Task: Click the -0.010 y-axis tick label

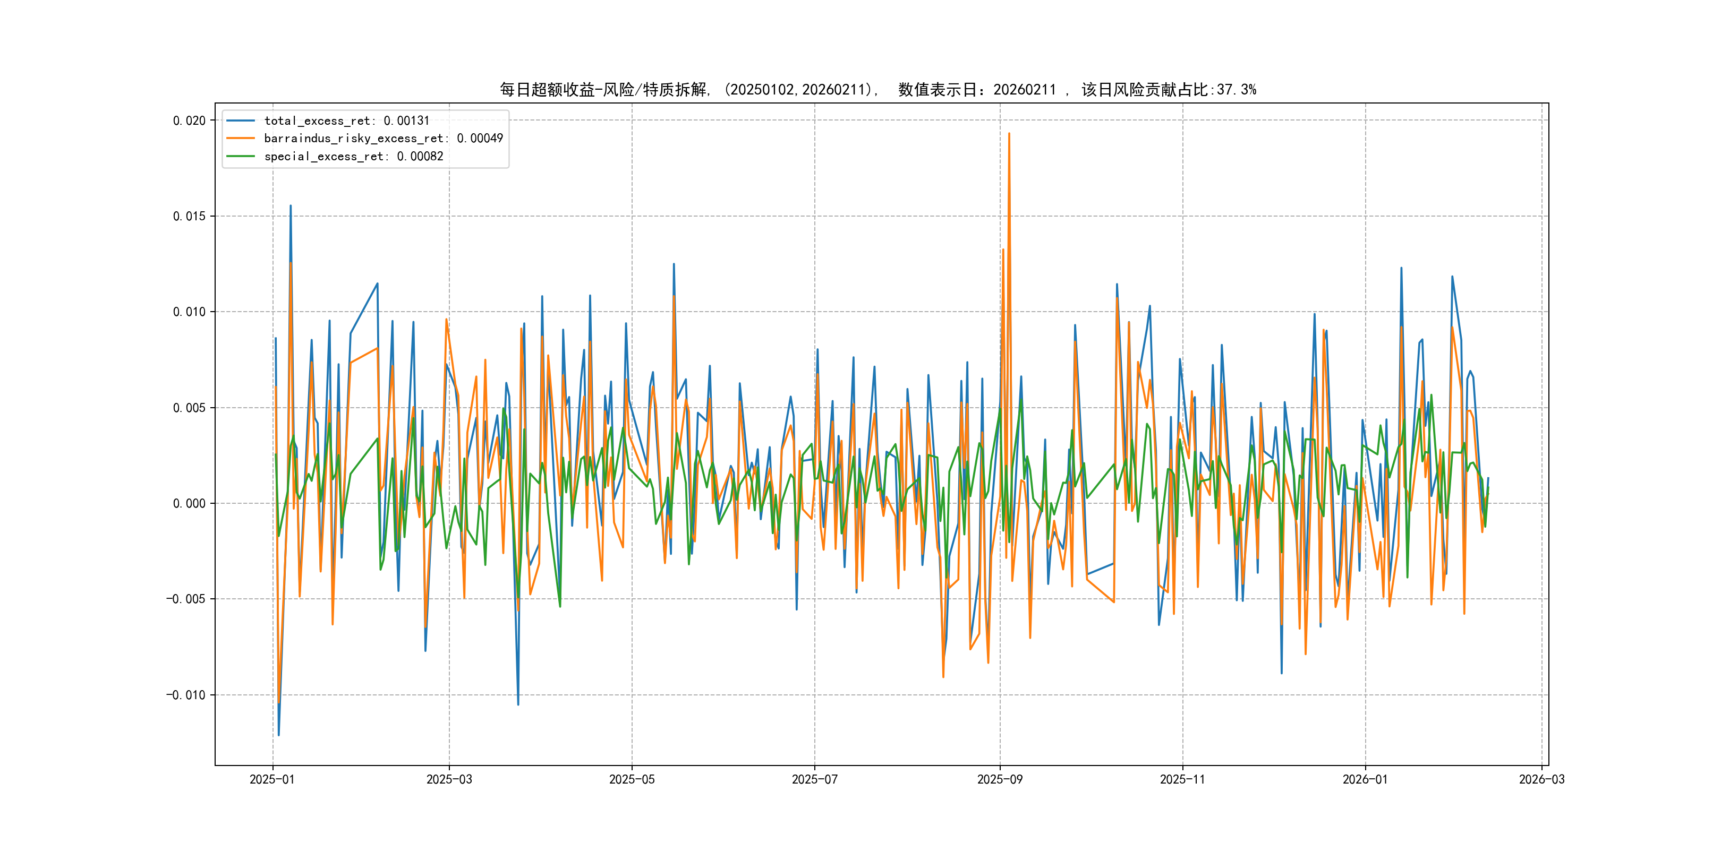Action: pos(186,695)
